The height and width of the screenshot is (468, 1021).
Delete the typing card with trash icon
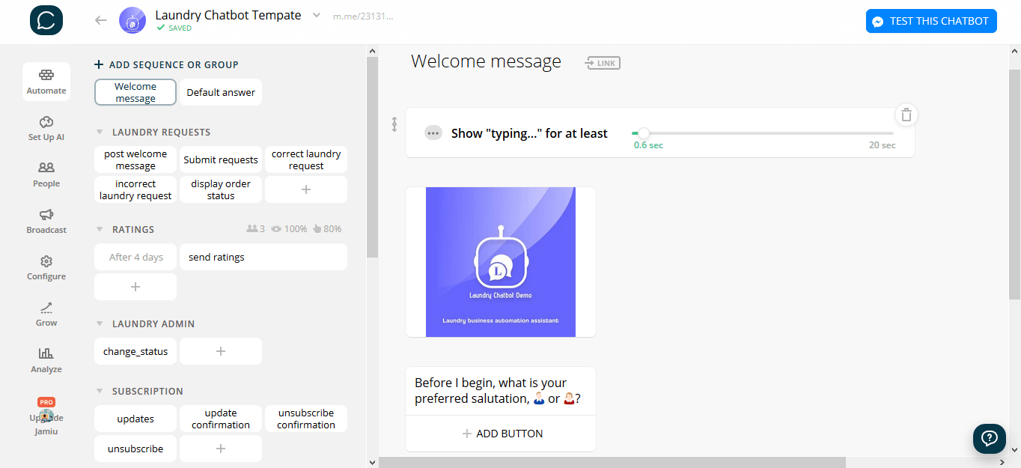pyautogui.click(x=906, y=115)
